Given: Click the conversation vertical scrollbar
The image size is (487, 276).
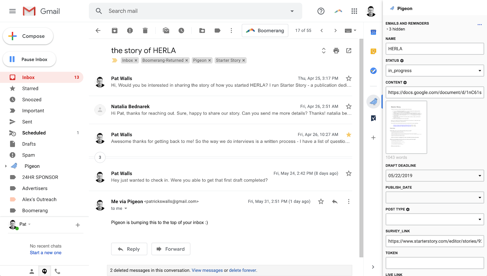Looking at the screenshot, I should pos(361,148).
